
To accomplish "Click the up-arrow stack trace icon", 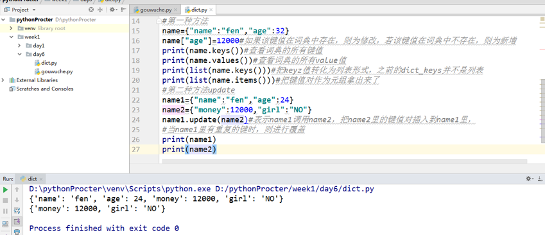I will pyautogui.click(x=17, y=190).
